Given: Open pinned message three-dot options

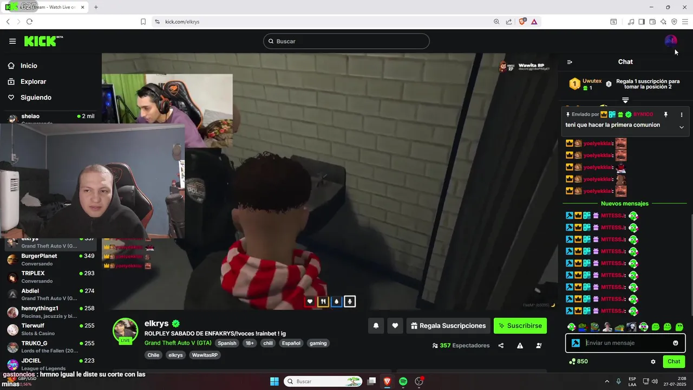Looking at the screenshot, I should pos(682,115).
